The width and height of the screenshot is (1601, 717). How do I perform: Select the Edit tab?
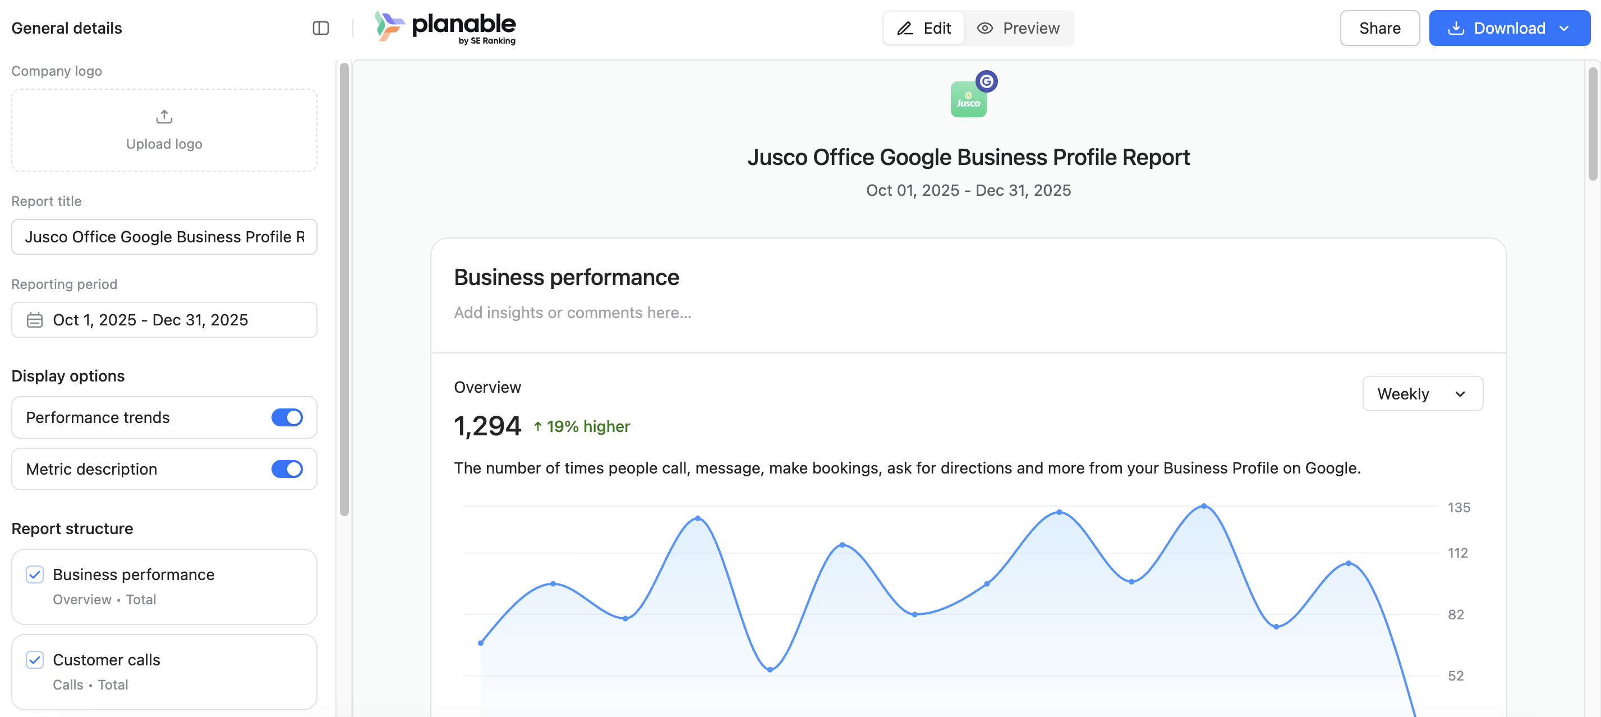[x=923, y=28]
